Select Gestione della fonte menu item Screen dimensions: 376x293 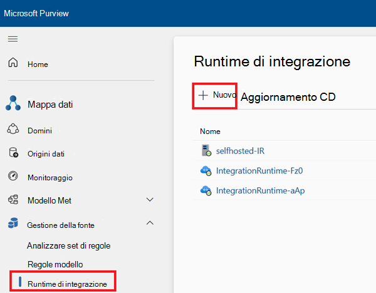pyautogui.click(x=61, y=225)
